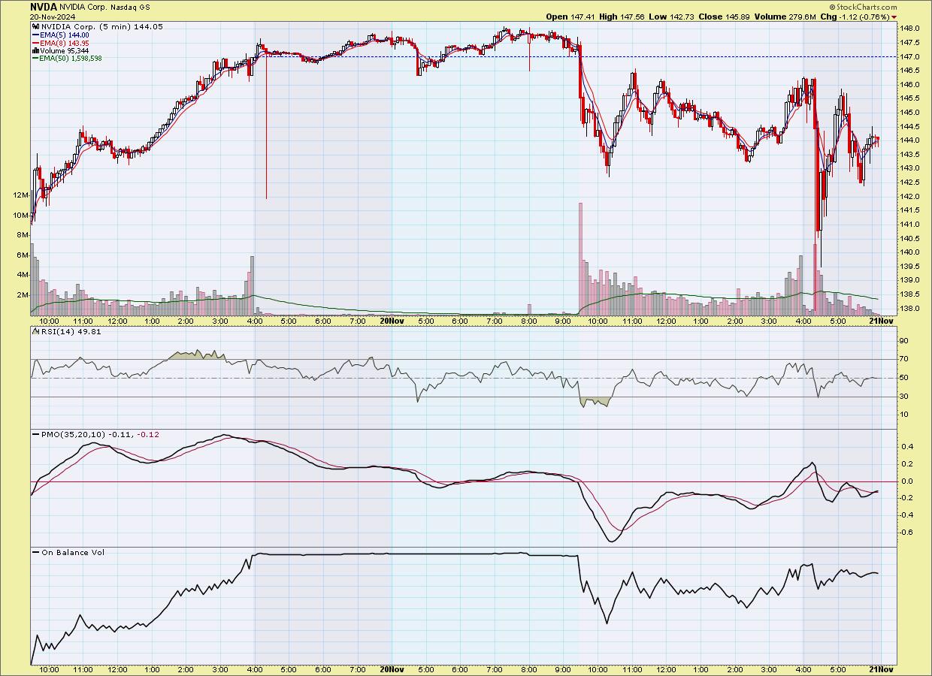Screen dimensions: 932x676
Task: Click the 146.0 price axis label
Action: [910, 85]
